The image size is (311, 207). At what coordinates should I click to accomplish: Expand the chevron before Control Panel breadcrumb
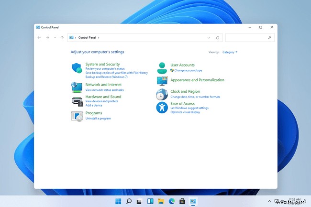click(x=76, y=38)
